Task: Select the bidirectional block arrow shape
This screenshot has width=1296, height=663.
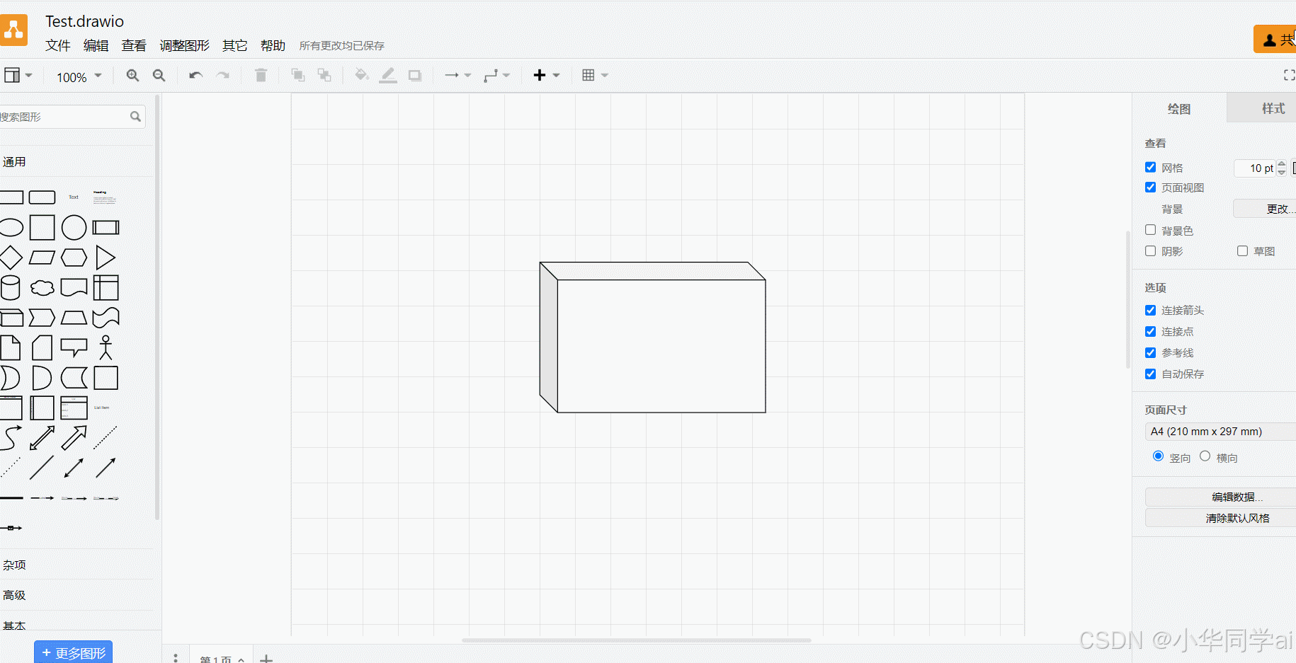Action: pos(42,438)
